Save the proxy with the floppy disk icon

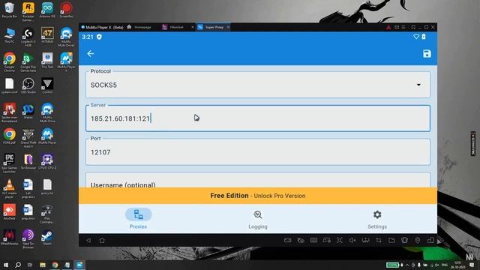coord(427,53)
